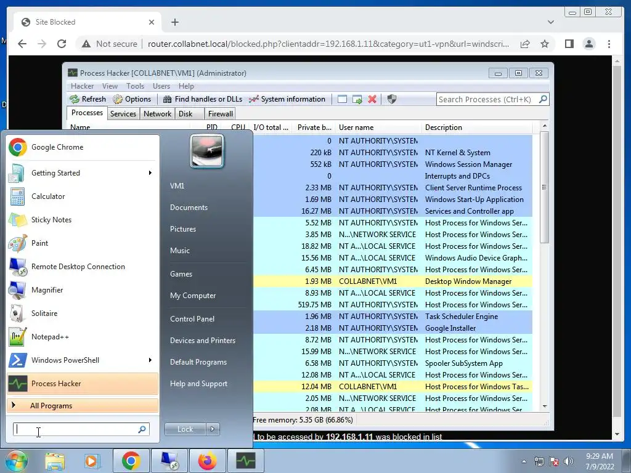This screenshot has width=631, height=473.
Task: Open System information in Process Hacker
Action: [x=287, y=99]
